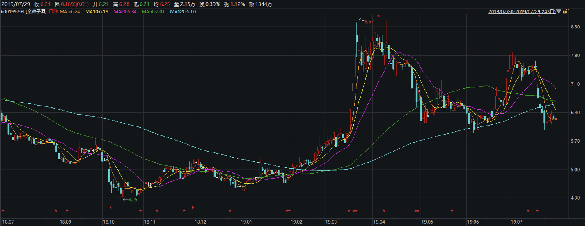The image size is (585, 226).
Task: Click the 18.09 date axis label
Action: 66,222
